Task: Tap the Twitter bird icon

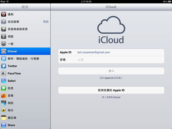Action: [x=3, y=66]
